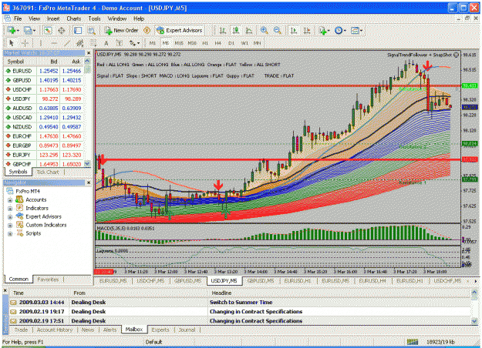This screenshot has height=348, width=482.
Task: Expand the New Chart dropdown arrow
Action: click(x=18, y=31)
